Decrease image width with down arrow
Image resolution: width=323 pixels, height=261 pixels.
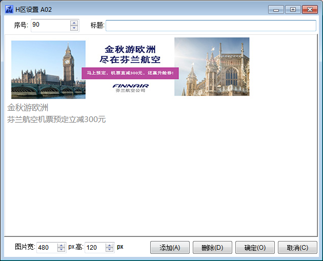tap(61, 250)
